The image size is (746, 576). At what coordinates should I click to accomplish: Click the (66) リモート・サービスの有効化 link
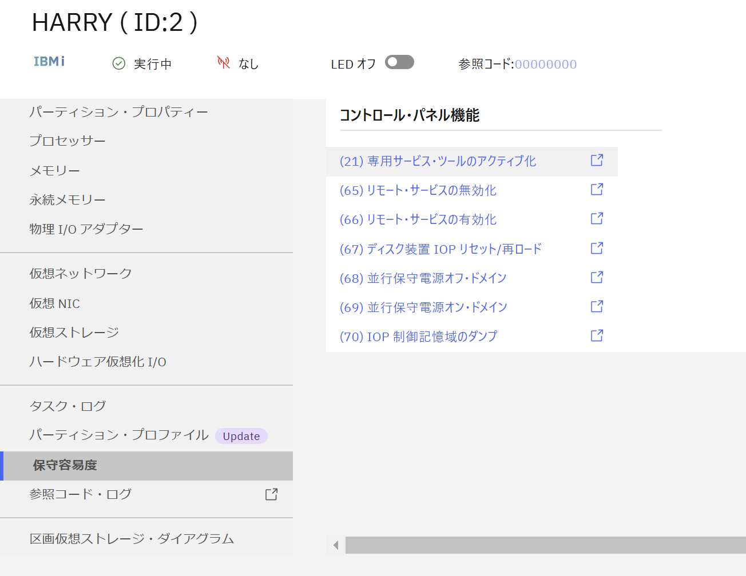pyautogui.click(x=418, y=219)
